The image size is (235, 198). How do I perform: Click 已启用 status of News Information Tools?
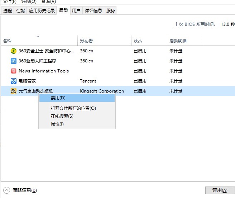(x=140, y=71)
